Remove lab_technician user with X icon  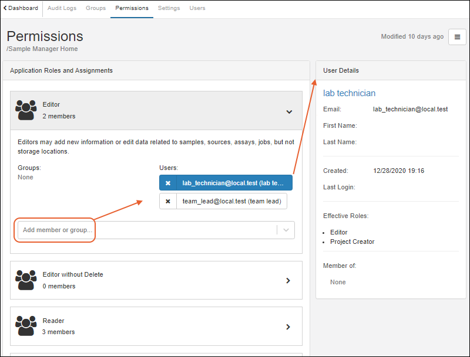click(168, 183)
